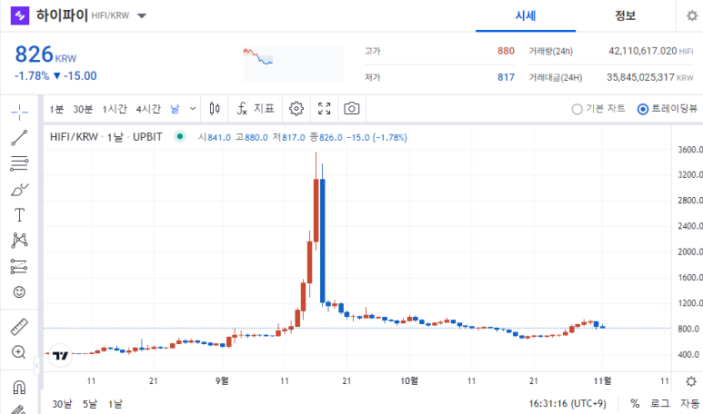Set interval to 4시간
Image resolution: width=703 pixels, height=414 pixels.
click(148, 109)
